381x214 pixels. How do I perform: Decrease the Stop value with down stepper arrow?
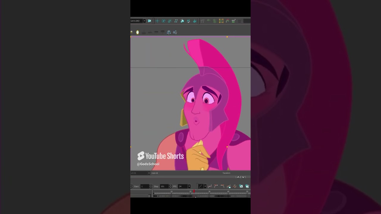click(x=171, y=188)
